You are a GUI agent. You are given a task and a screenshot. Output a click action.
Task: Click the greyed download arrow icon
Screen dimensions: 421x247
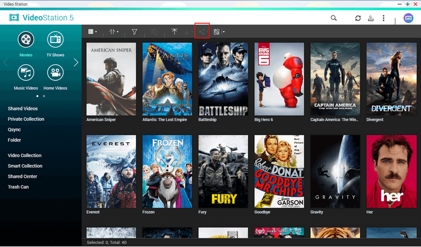pos(187,32)
